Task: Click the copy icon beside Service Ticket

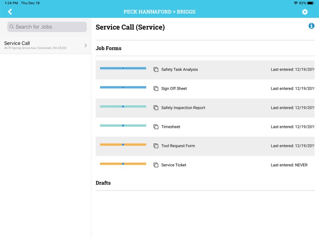Action: pos(156,165)
